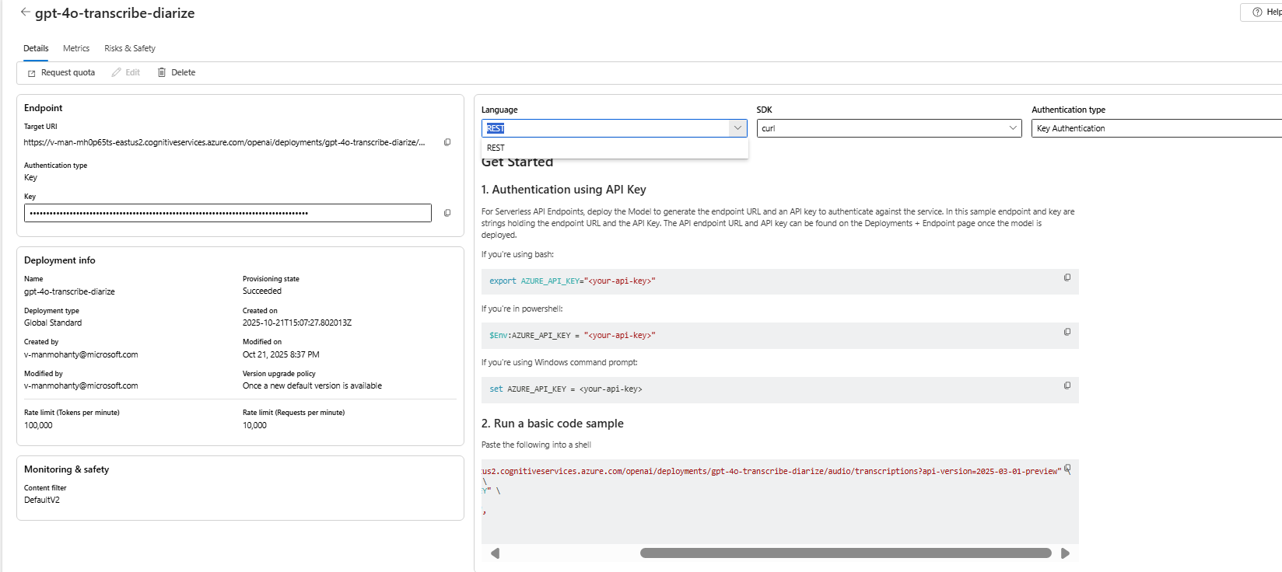Select the Details tab
1282x572 pixels.
[36, 48]
